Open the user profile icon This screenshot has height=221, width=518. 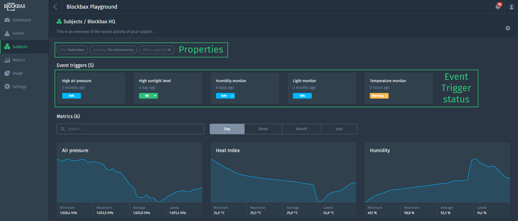tap(511, 7)
